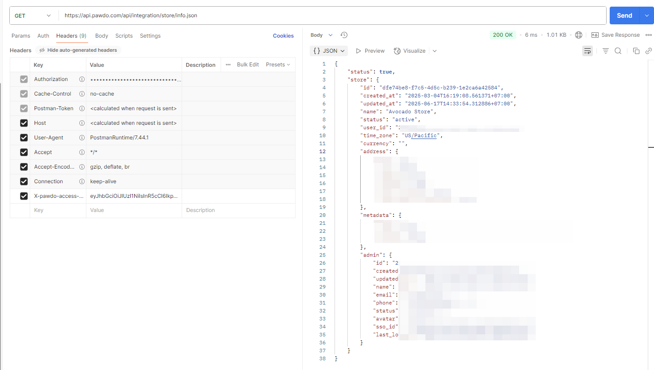This screenshot has height=370, width=654.
Task: Open the Presets dropdown
Action: point(278,65)
